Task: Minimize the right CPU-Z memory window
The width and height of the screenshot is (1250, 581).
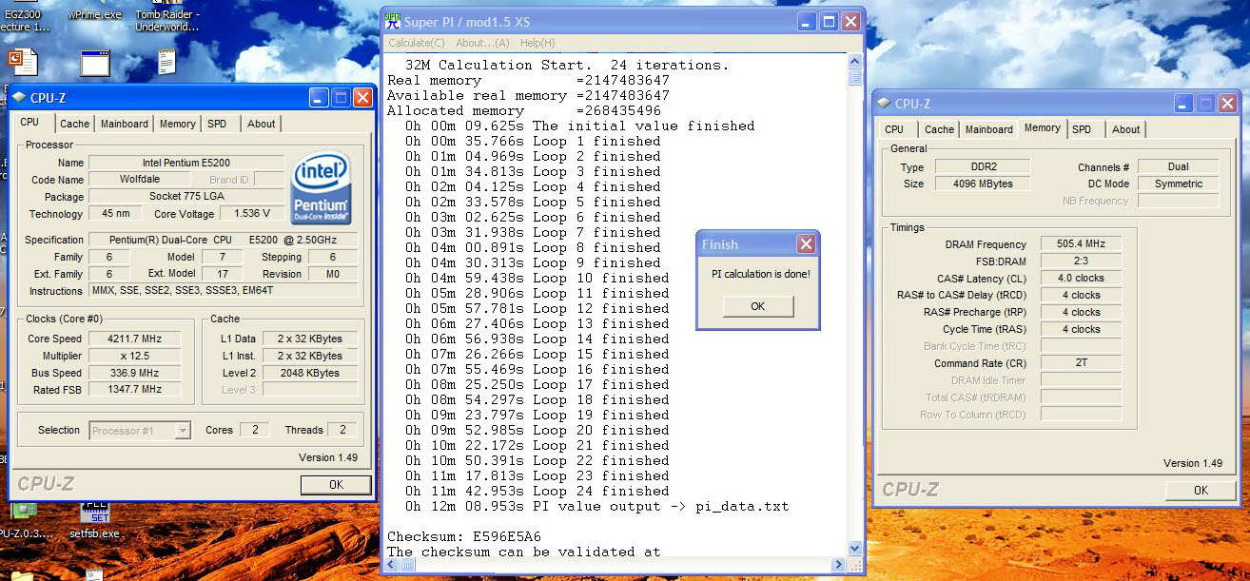Action: point(1183,104)
